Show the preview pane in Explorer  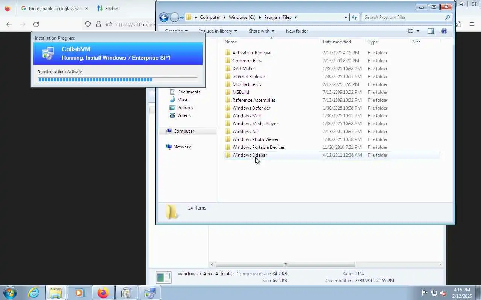tap(431, 31)
